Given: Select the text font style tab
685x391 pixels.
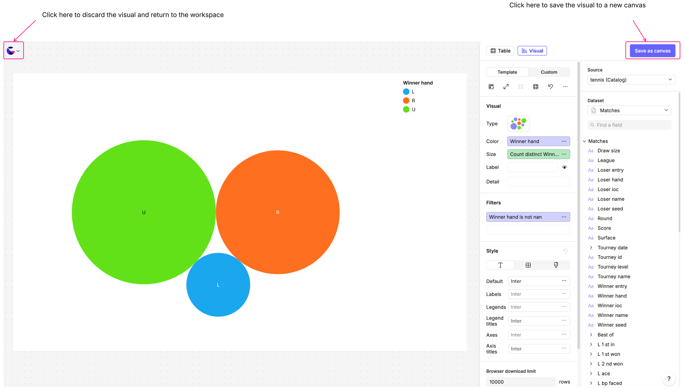Looking at the screenshot, I should tap(500, 265).
